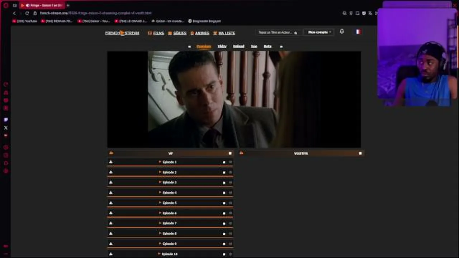
Task: Select the Vidzy player tab
Action: tap(222, 46)
